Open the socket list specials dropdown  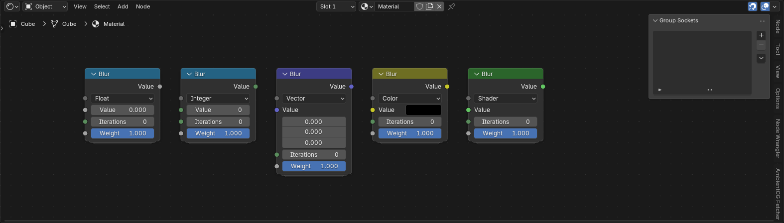pyautogui.click(x=761, y=58)
